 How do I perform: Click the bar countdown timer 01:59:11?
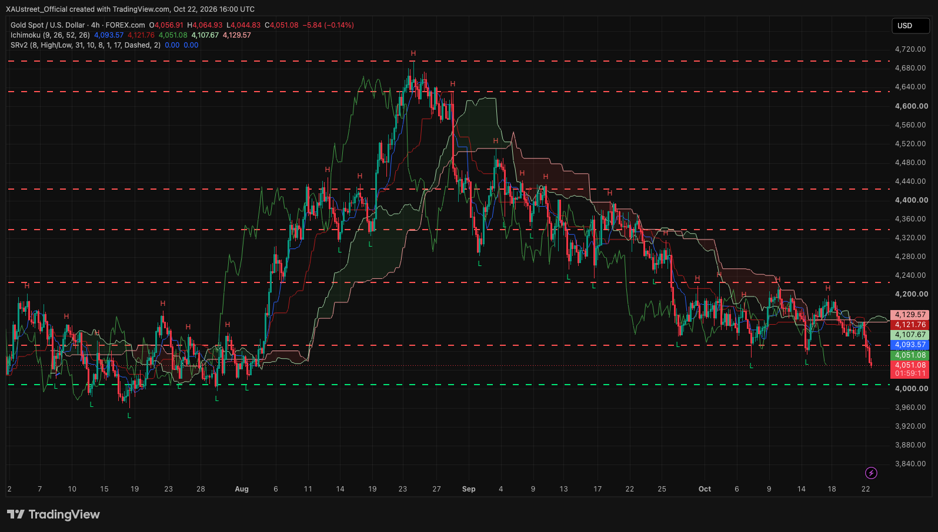coord(910,373)
